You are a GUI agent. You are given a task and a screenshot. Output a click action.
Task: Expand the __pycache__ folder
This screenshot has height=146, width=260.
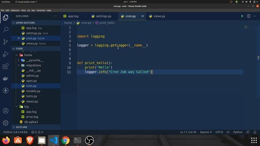19,60
